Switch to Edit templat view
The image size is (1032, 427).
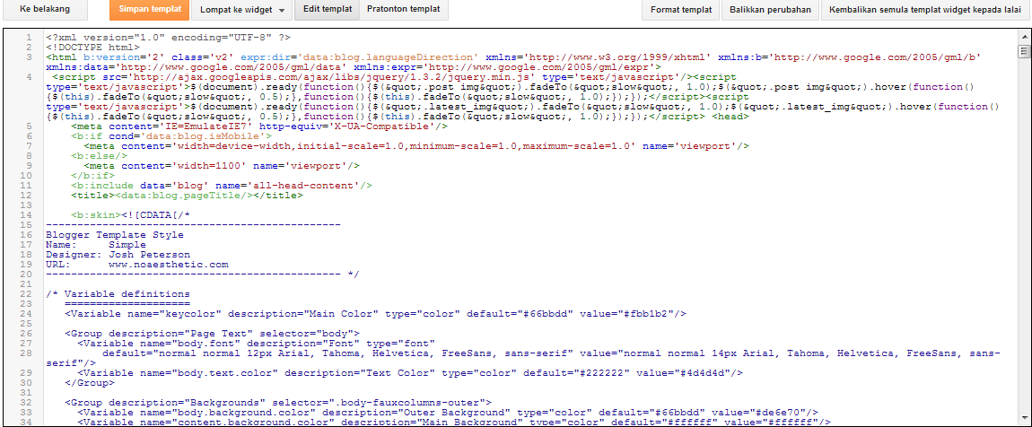[x=327, y=10]
